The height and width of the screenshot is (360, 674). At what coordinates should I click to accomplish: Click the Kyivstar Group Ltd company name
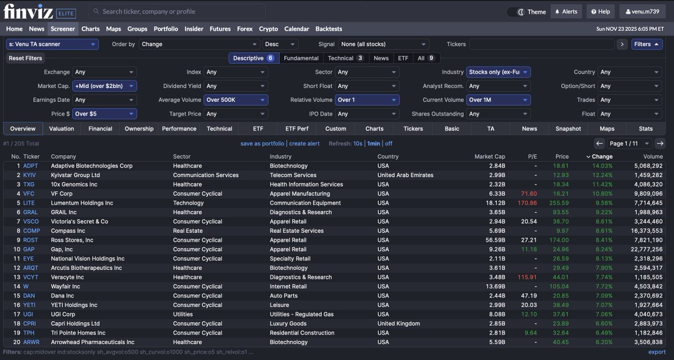pos(75,175)
